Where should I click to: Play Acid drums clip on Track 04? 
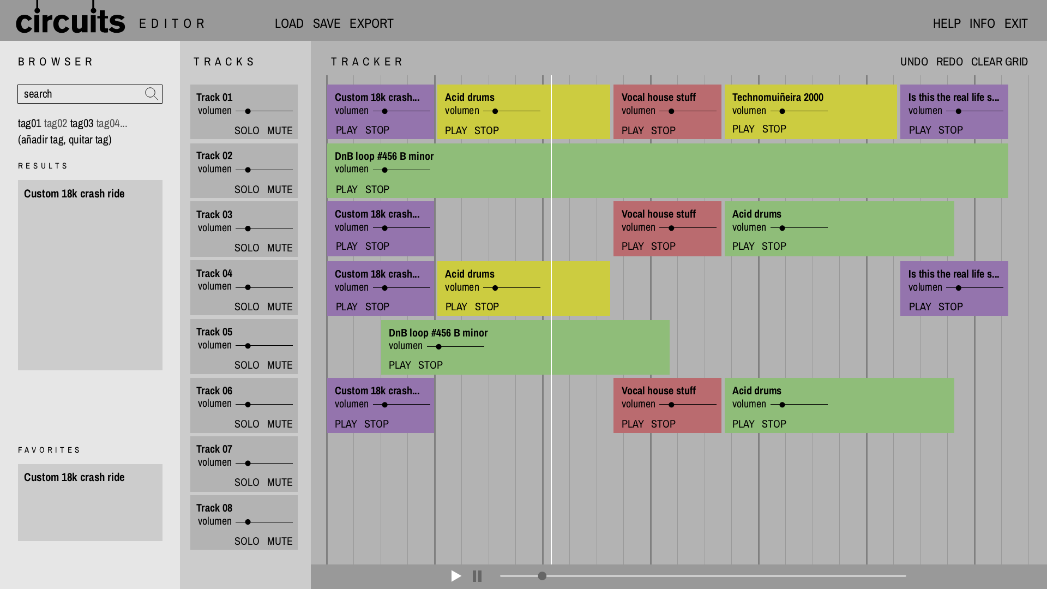point(456,306)
